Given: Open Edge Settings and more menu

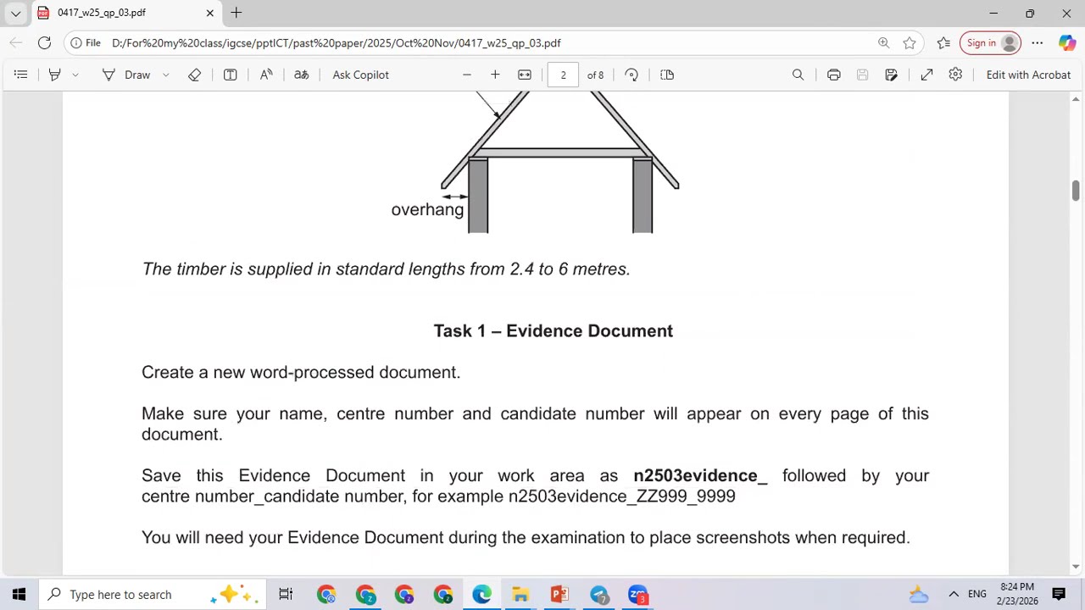Looking at the screenshot, I should pyautogui.click(x=1037, y=42).
